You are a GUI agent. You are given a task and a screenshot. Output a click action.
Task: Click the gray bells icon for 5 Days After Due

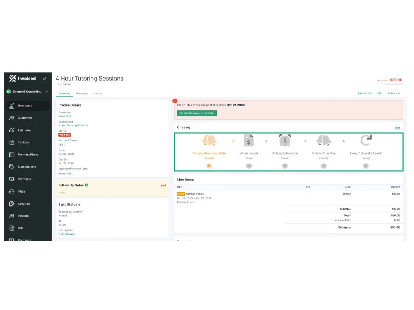pyautogui.click(x=324, y=140)
